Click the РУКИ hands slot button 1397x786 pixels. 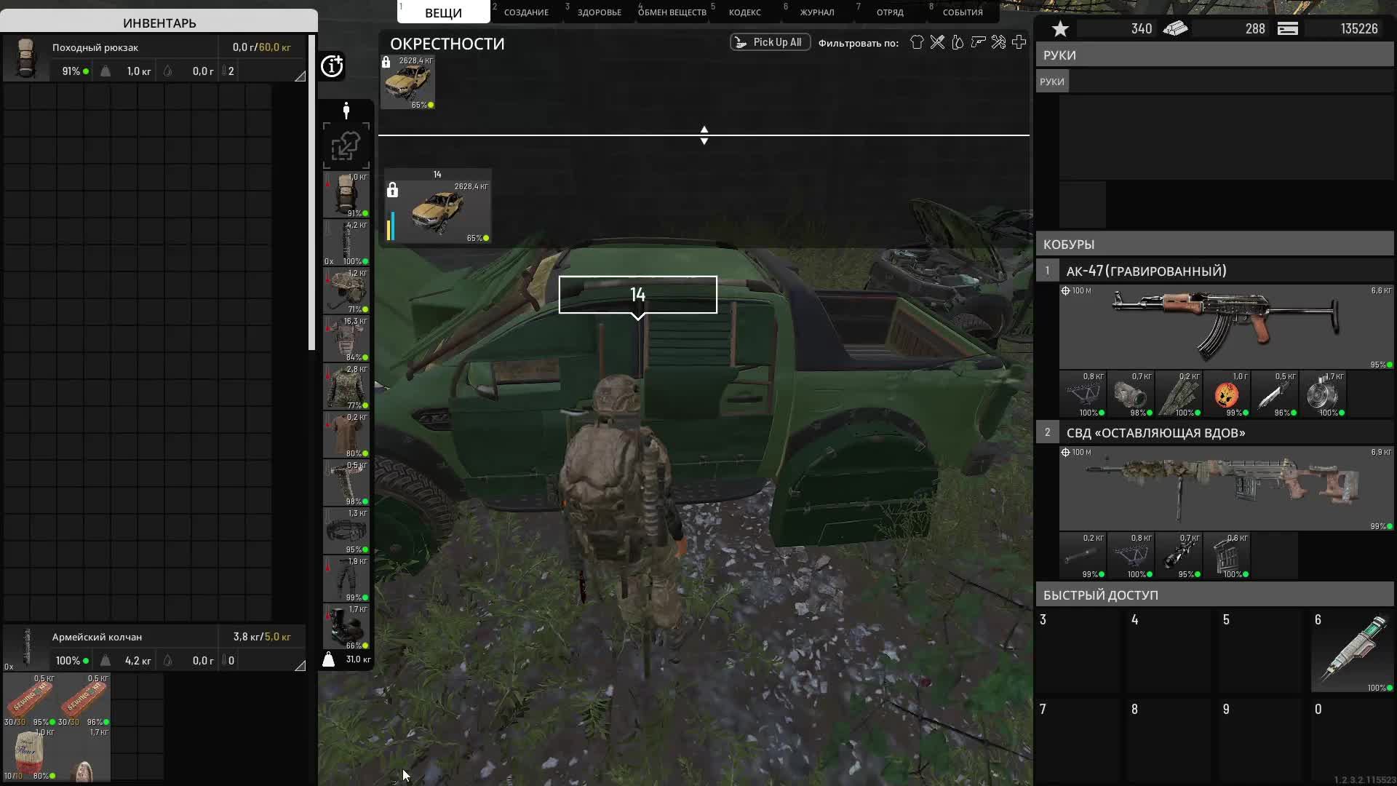[1051, 82]
